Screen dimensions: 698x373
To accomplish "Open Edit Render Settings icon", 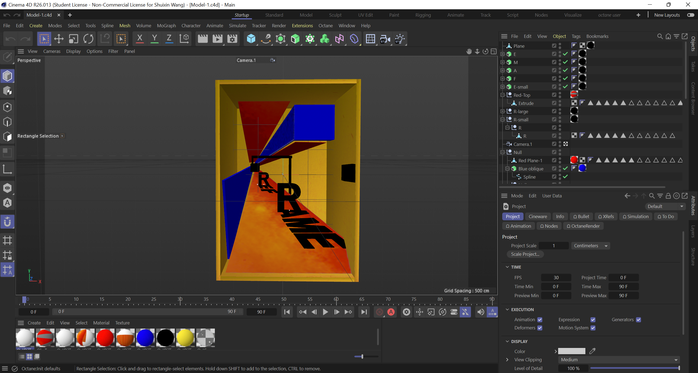I will (x=232, y=39).
